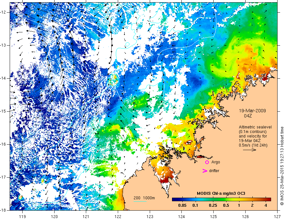Click the '(0.1m contours)' caption line
The height and width of the screenshot is (220, 284).
[x=253, y=132]
